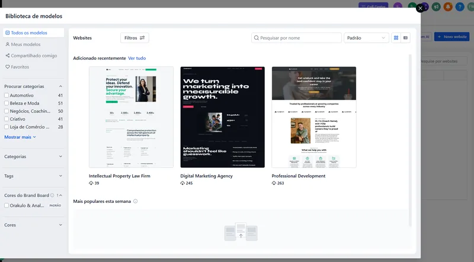Viewport: 474px width, 262px height.
Task: Click the info icon beside Cores do Brand Board
Action: pyautogui.click(x=52, y=195)
